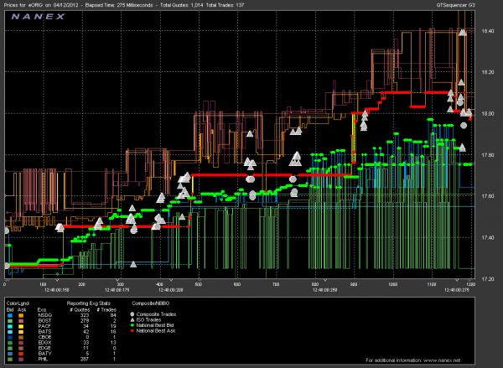Click the BATS bid color swatch

[10, 329]
